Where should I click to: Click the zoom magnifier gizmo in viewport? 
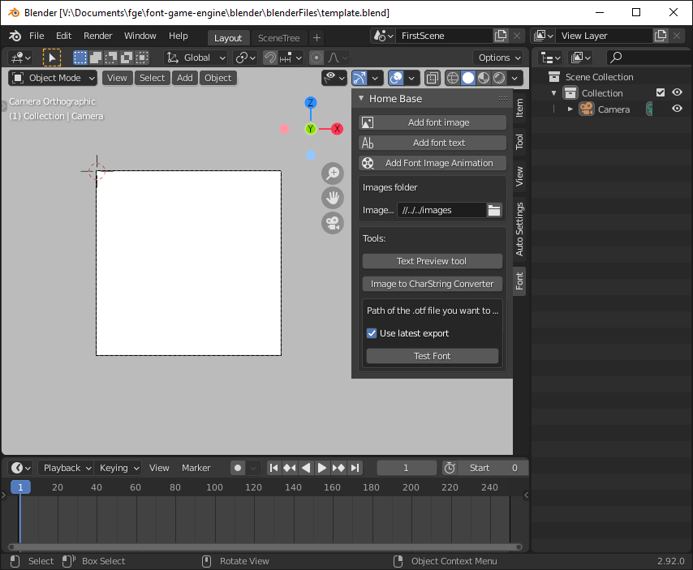point(333,173)
